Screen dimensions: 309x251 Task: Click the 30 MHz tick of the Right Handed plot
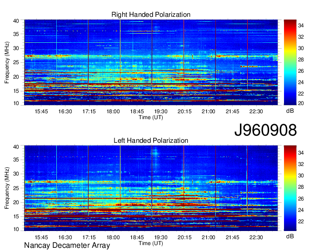click(x=16, y=48)
